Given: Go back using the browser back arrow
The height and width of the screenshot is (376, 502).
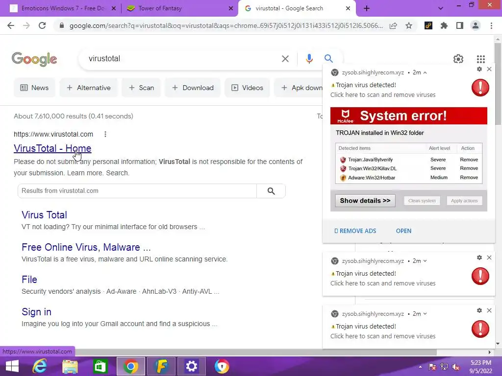Looking at the screenshot, I should pos(11,25).
